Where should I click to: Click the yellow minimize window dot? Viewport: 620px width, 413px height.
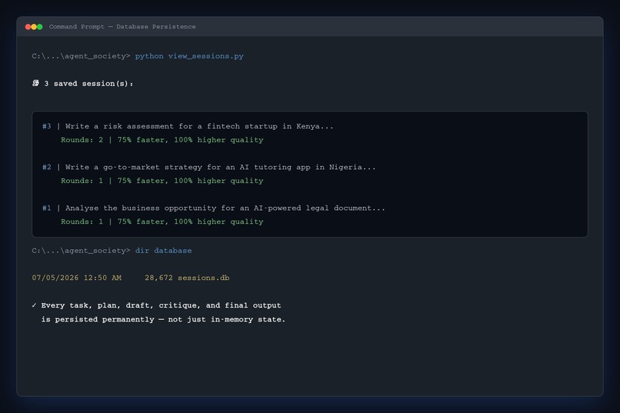pos(34,27)
